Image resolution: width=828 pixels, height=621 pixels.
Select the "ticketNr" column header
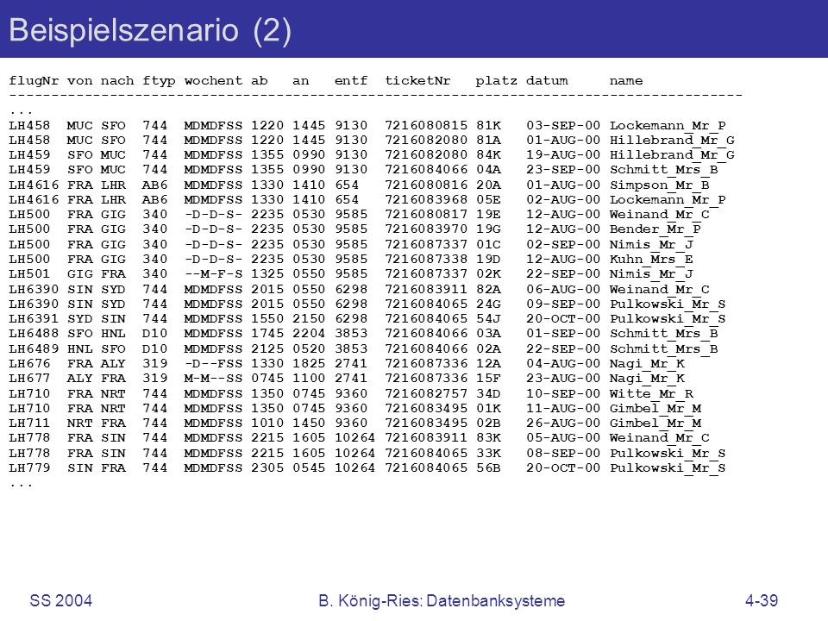point(417,81)
